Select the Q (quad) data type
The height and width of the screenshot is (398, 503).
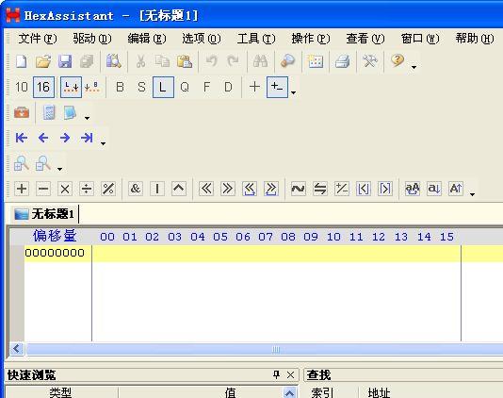(x=185, y=87)
